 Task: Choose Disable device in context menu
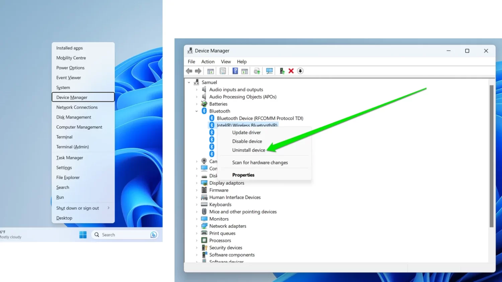click(247, 141)
